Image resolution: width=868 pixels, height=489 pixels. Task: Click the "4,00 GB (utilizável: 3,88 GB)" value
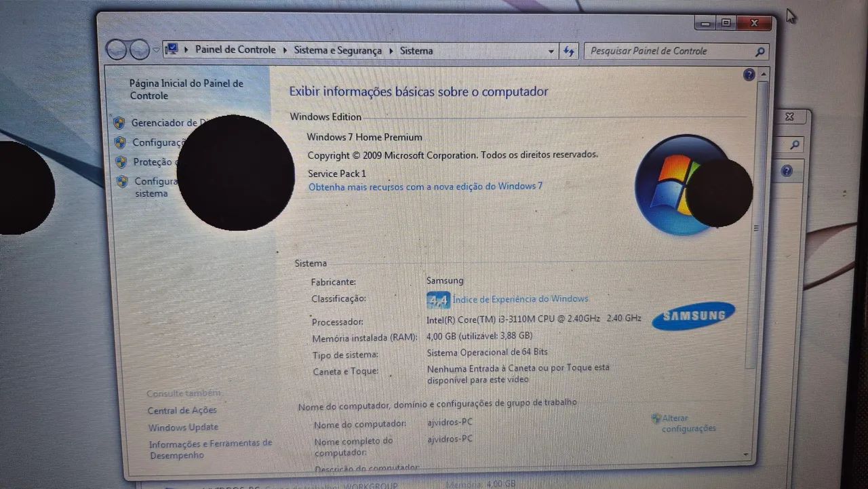pyautogui.click(x=479, y=336)
